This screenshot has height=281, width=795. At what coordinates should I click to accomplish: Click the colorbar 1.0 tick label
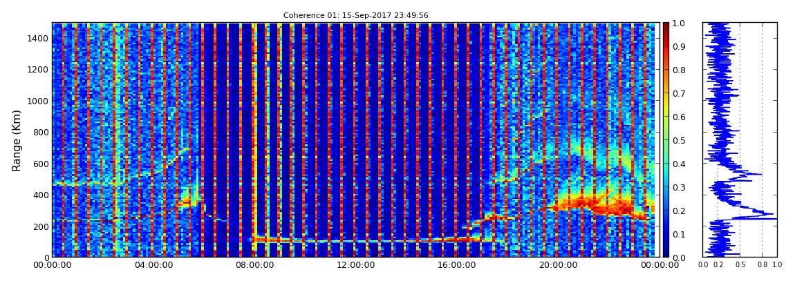point(678,23)
